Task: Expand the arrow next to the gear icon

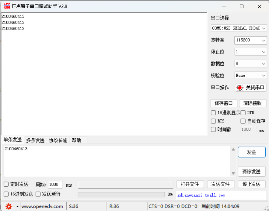Action: [x=17, y=206]
